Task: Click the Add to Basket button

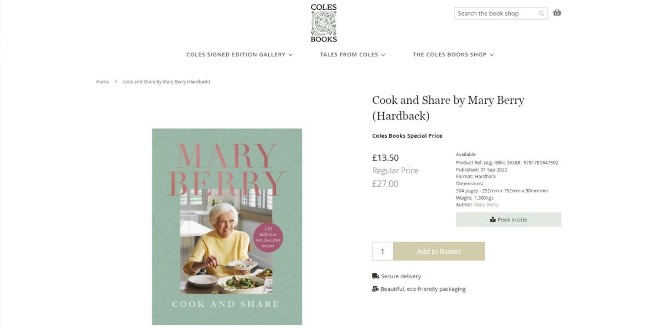Action: pos(439,251)
